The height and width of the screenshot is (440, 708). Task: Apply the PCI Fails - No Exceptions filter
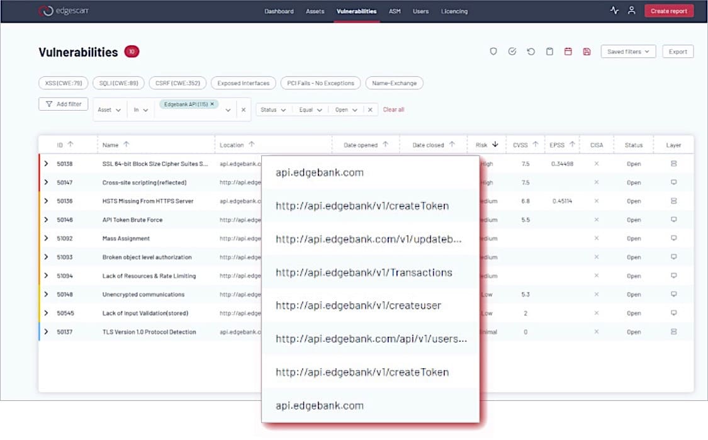[x=320, y=83]
